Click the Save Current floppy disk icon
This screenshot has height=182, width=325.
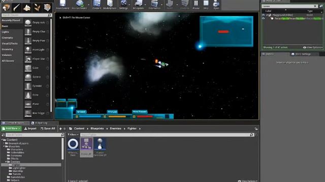[x=62, y=4]
